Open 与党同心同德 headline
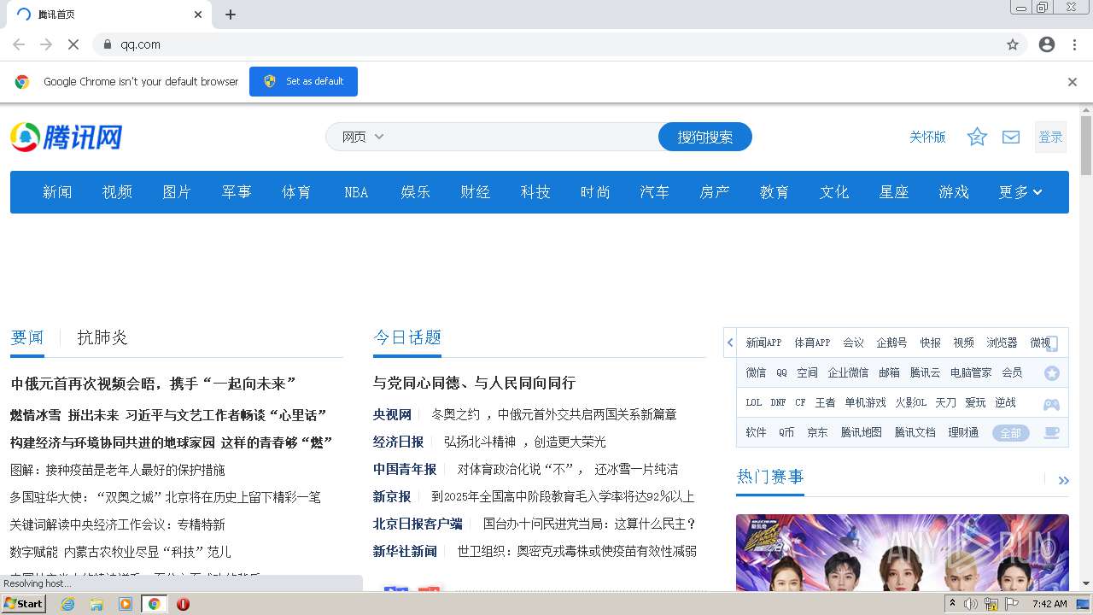Image resolution: width=1093 pixels, height=615 pixels. (x=474, y=383)
